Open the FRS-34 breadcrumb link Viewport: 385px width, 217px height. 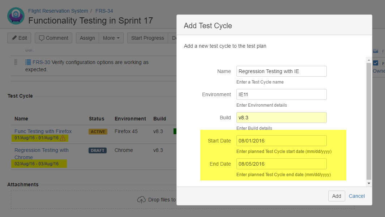click(x=104, y=11)
